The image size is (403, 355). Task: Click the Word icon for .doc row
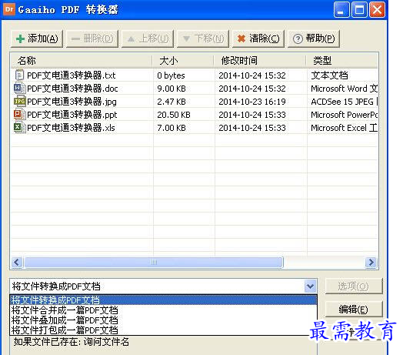(x=19, y=88)
